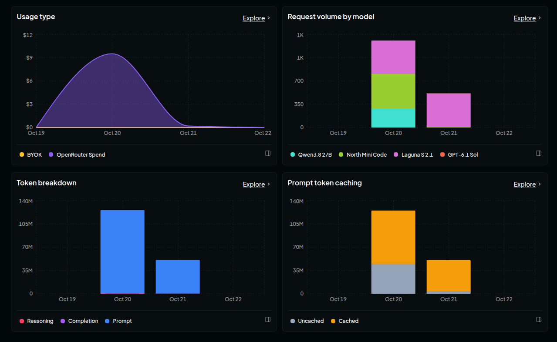
Task: Toggle the OpenRouter Spend legend series
Action: coord(77,154)
